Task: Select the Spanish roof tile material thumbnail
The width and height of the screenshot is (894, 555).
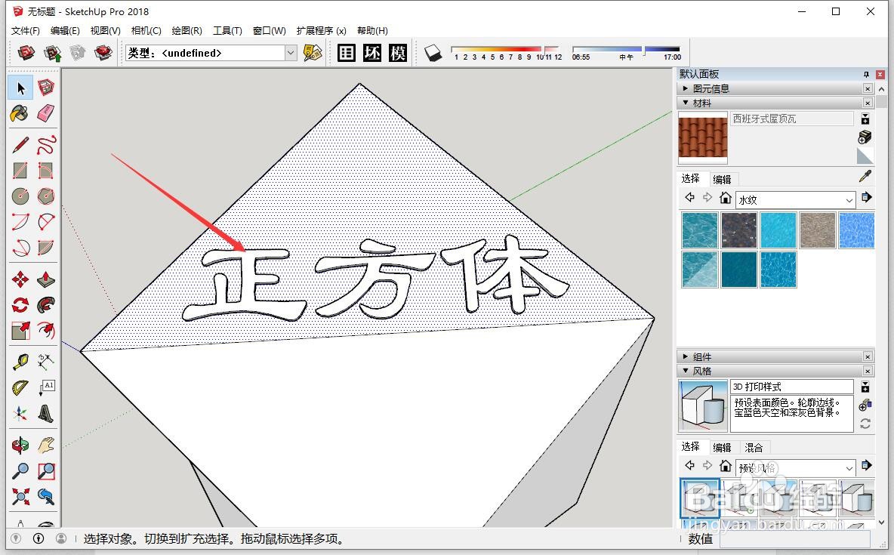Action: 702,139
